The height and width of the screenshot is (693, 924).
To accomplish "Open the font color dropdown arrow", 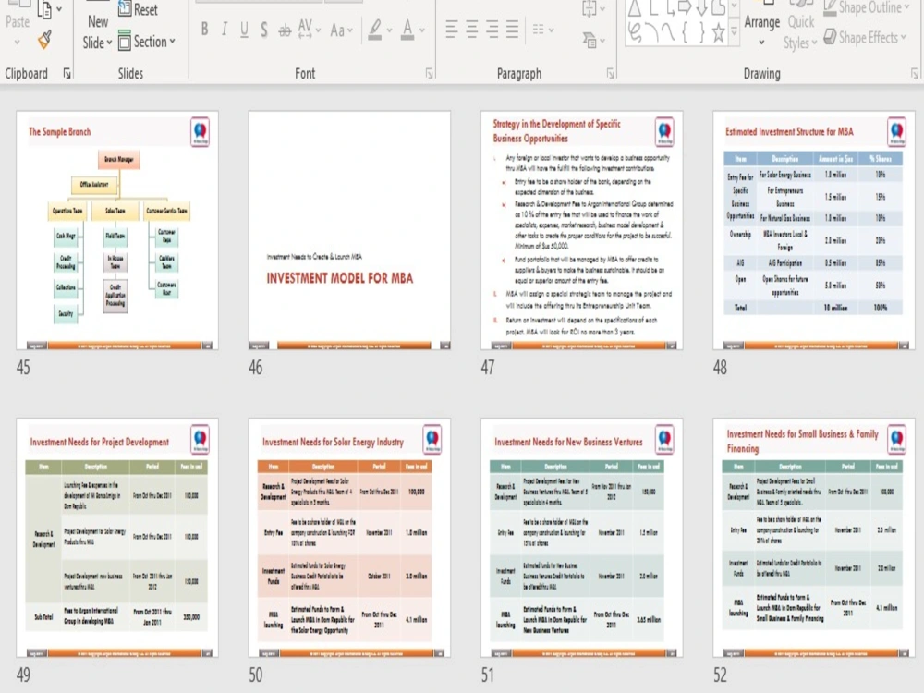I will coord(422,30).
